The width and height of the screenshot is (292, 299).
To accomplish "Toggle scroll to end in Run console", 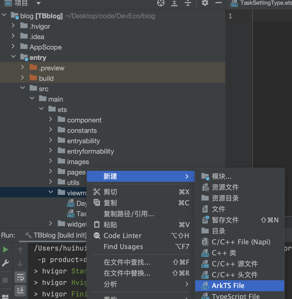I will pos(20,290).
